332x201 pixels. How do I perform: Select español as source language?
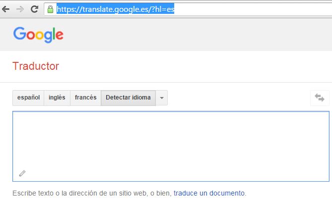point(28,98)
